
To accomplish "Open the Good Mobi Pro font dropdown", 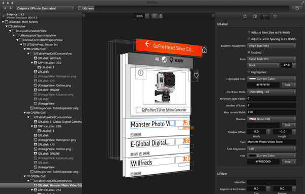I will coord(271,59).
